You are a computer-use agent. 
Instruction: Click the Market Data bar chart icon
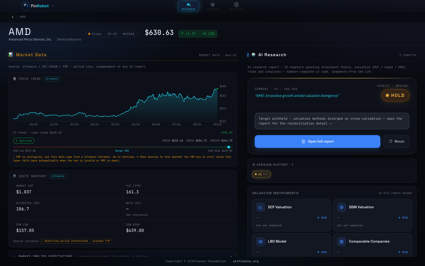point(11,55)
